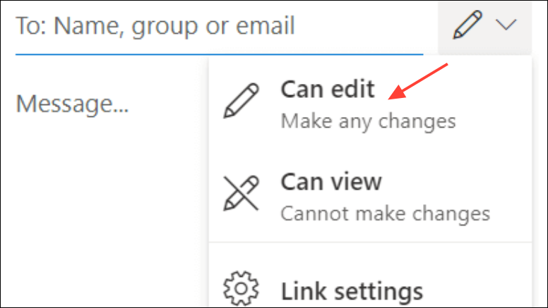
Task: Toggle the edit permission dropdown button
Action: pos(484,28)
